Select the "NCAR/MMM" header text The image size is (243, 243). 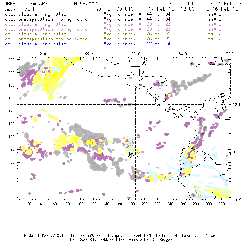pos(85,4)
